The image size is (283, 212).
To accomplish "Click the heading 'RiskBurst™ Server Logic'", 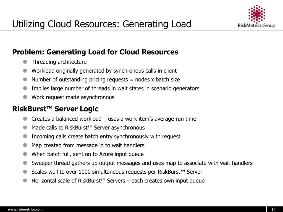I will point(55,109).
